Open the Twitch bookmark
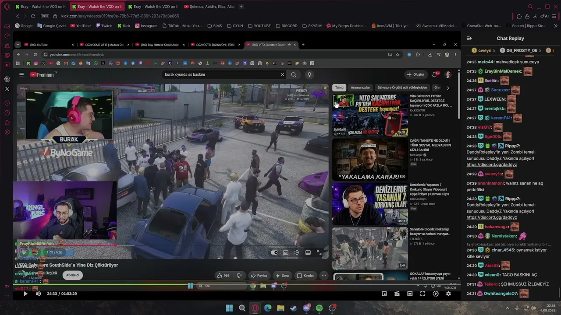Screen dimensions: 561x315 pyautogui.click(x=104, y=26)
